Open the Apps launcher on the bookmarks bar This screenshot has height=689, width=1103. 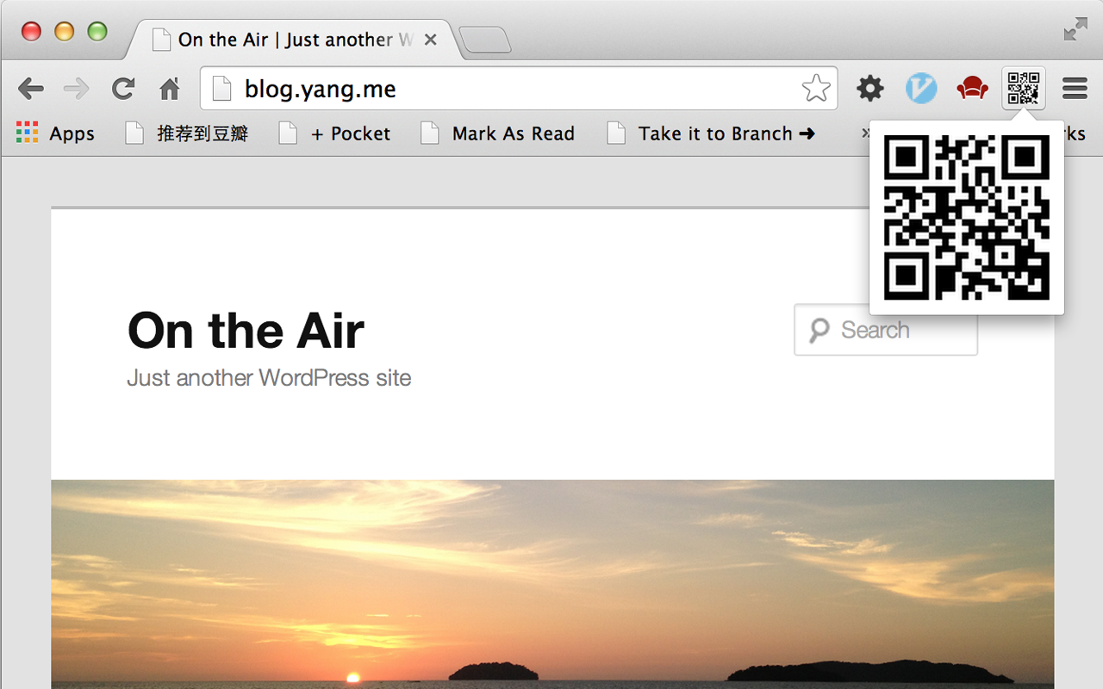(54, 133)
